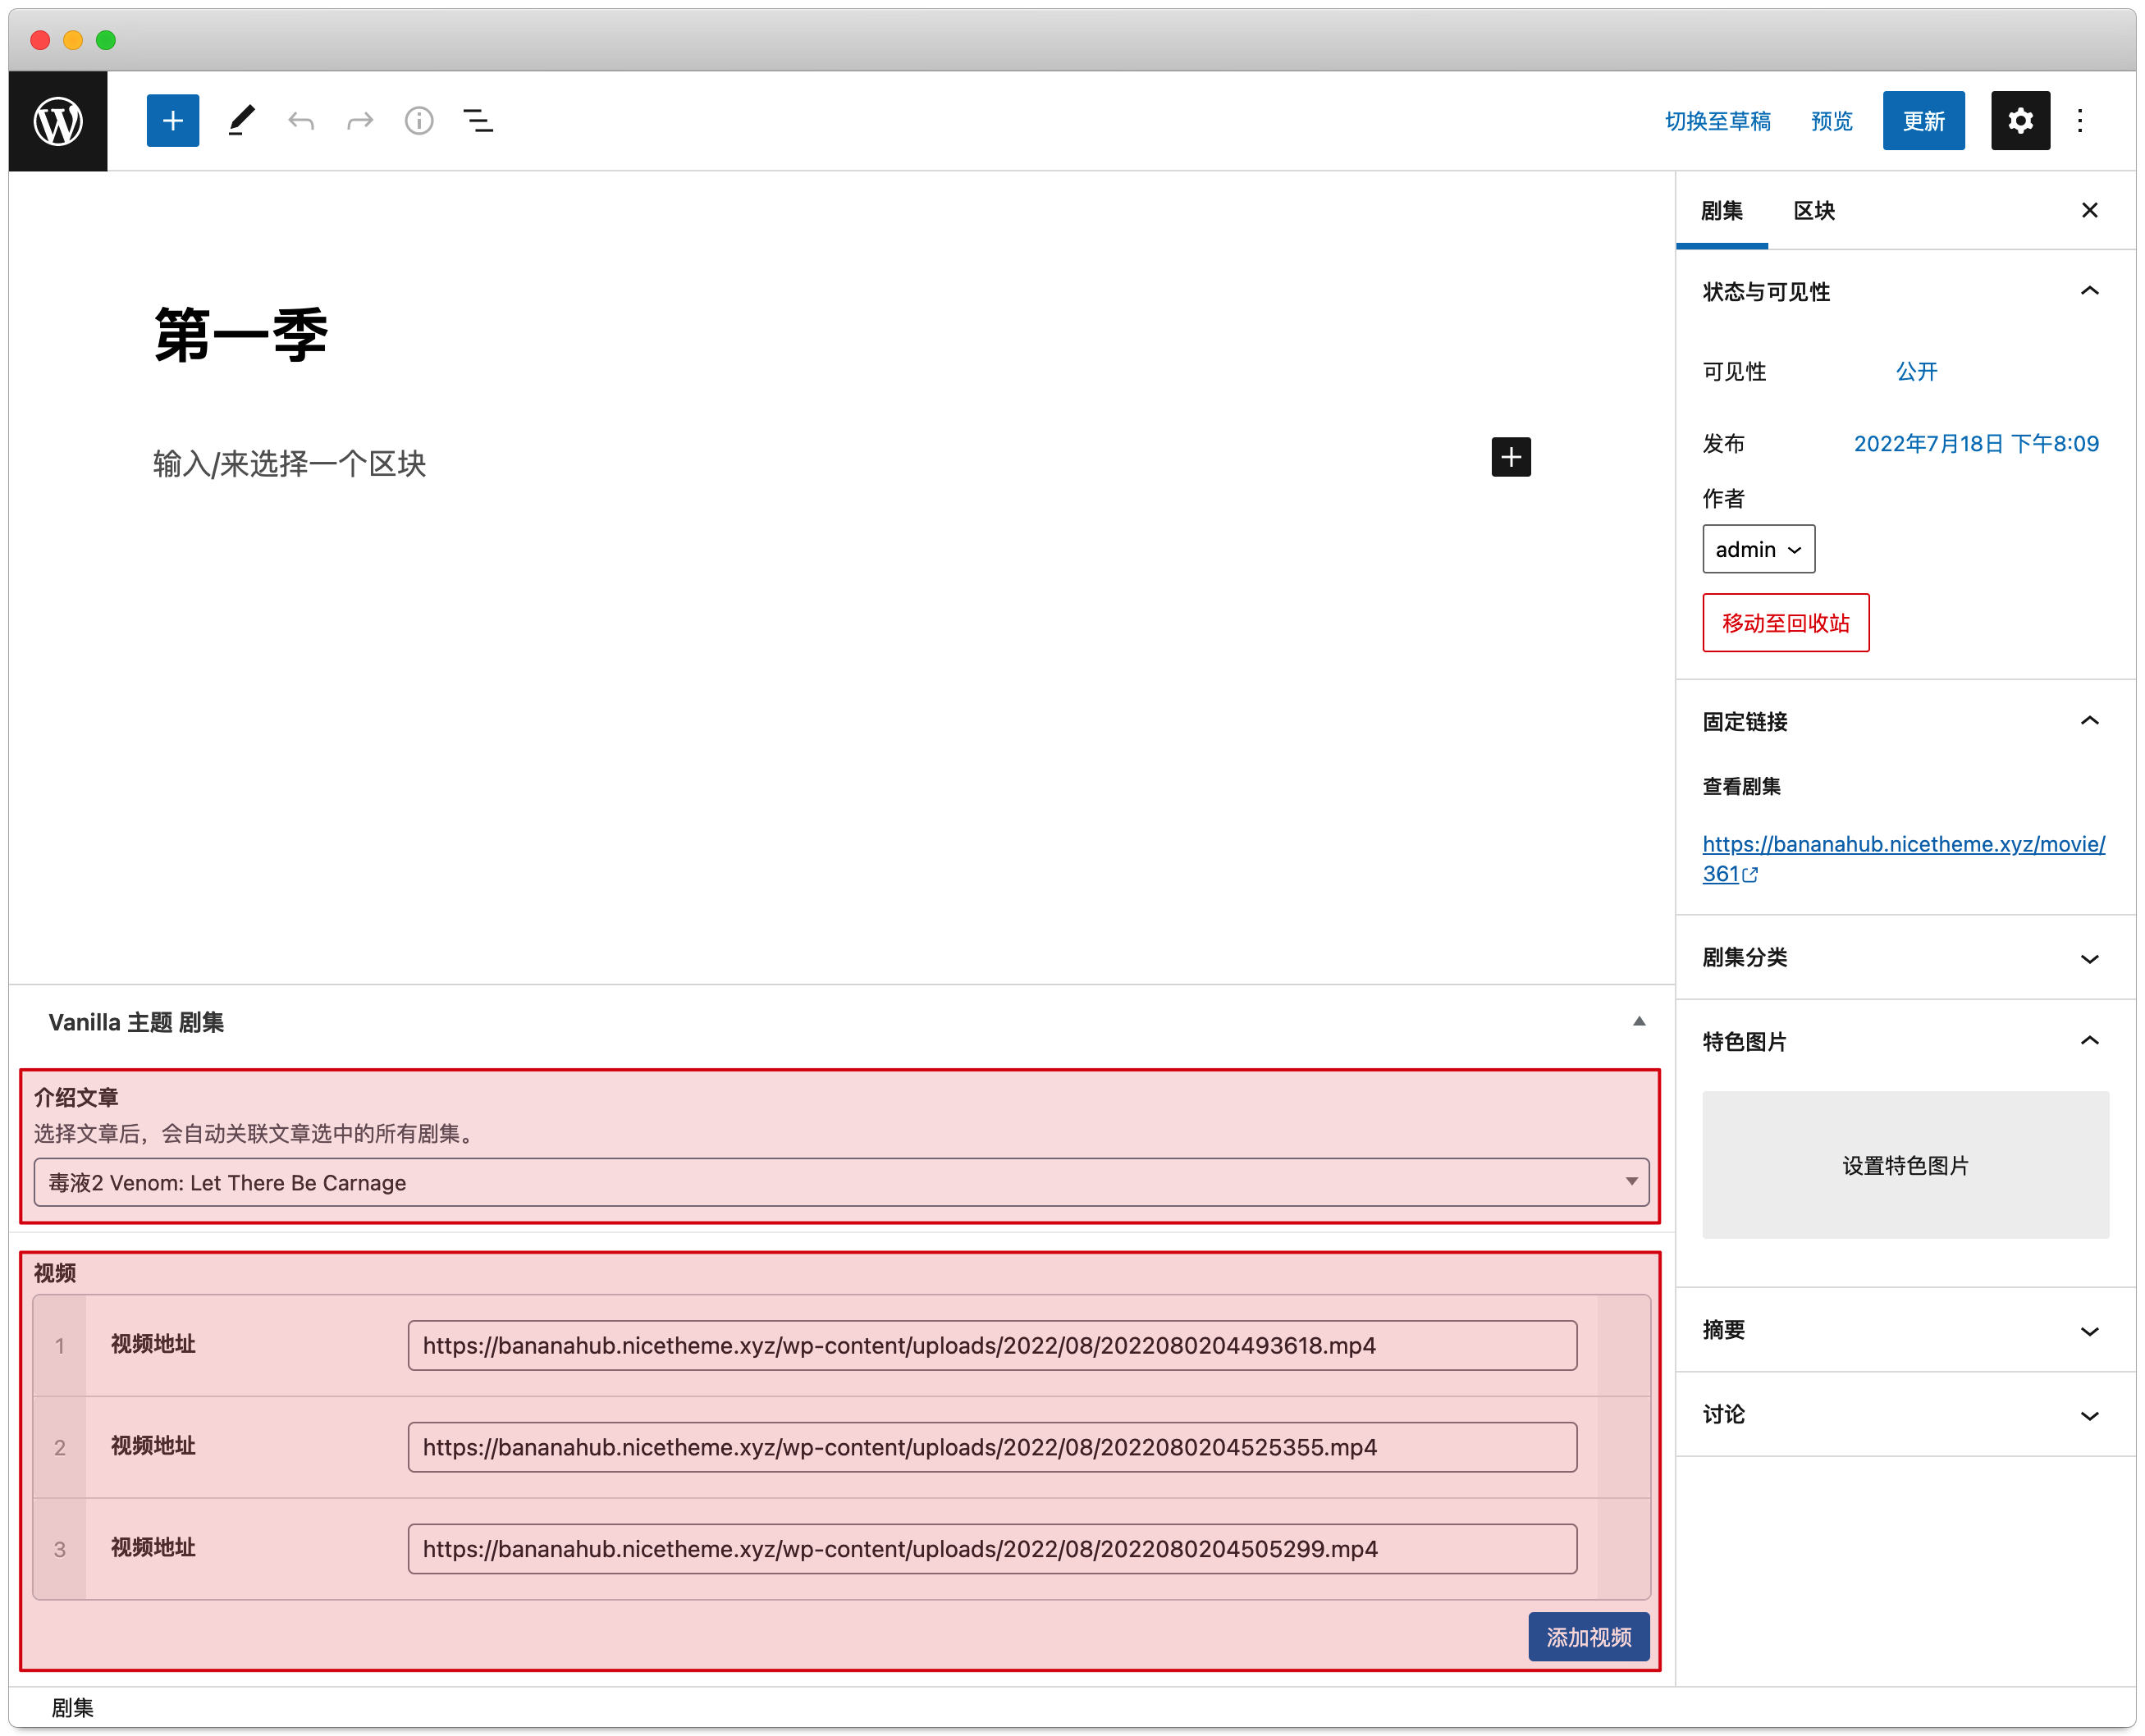Image resolution: width=2145 pixels, height=1736 pixels.
Task: Undo the last change arrow
Action: point(300,121)
